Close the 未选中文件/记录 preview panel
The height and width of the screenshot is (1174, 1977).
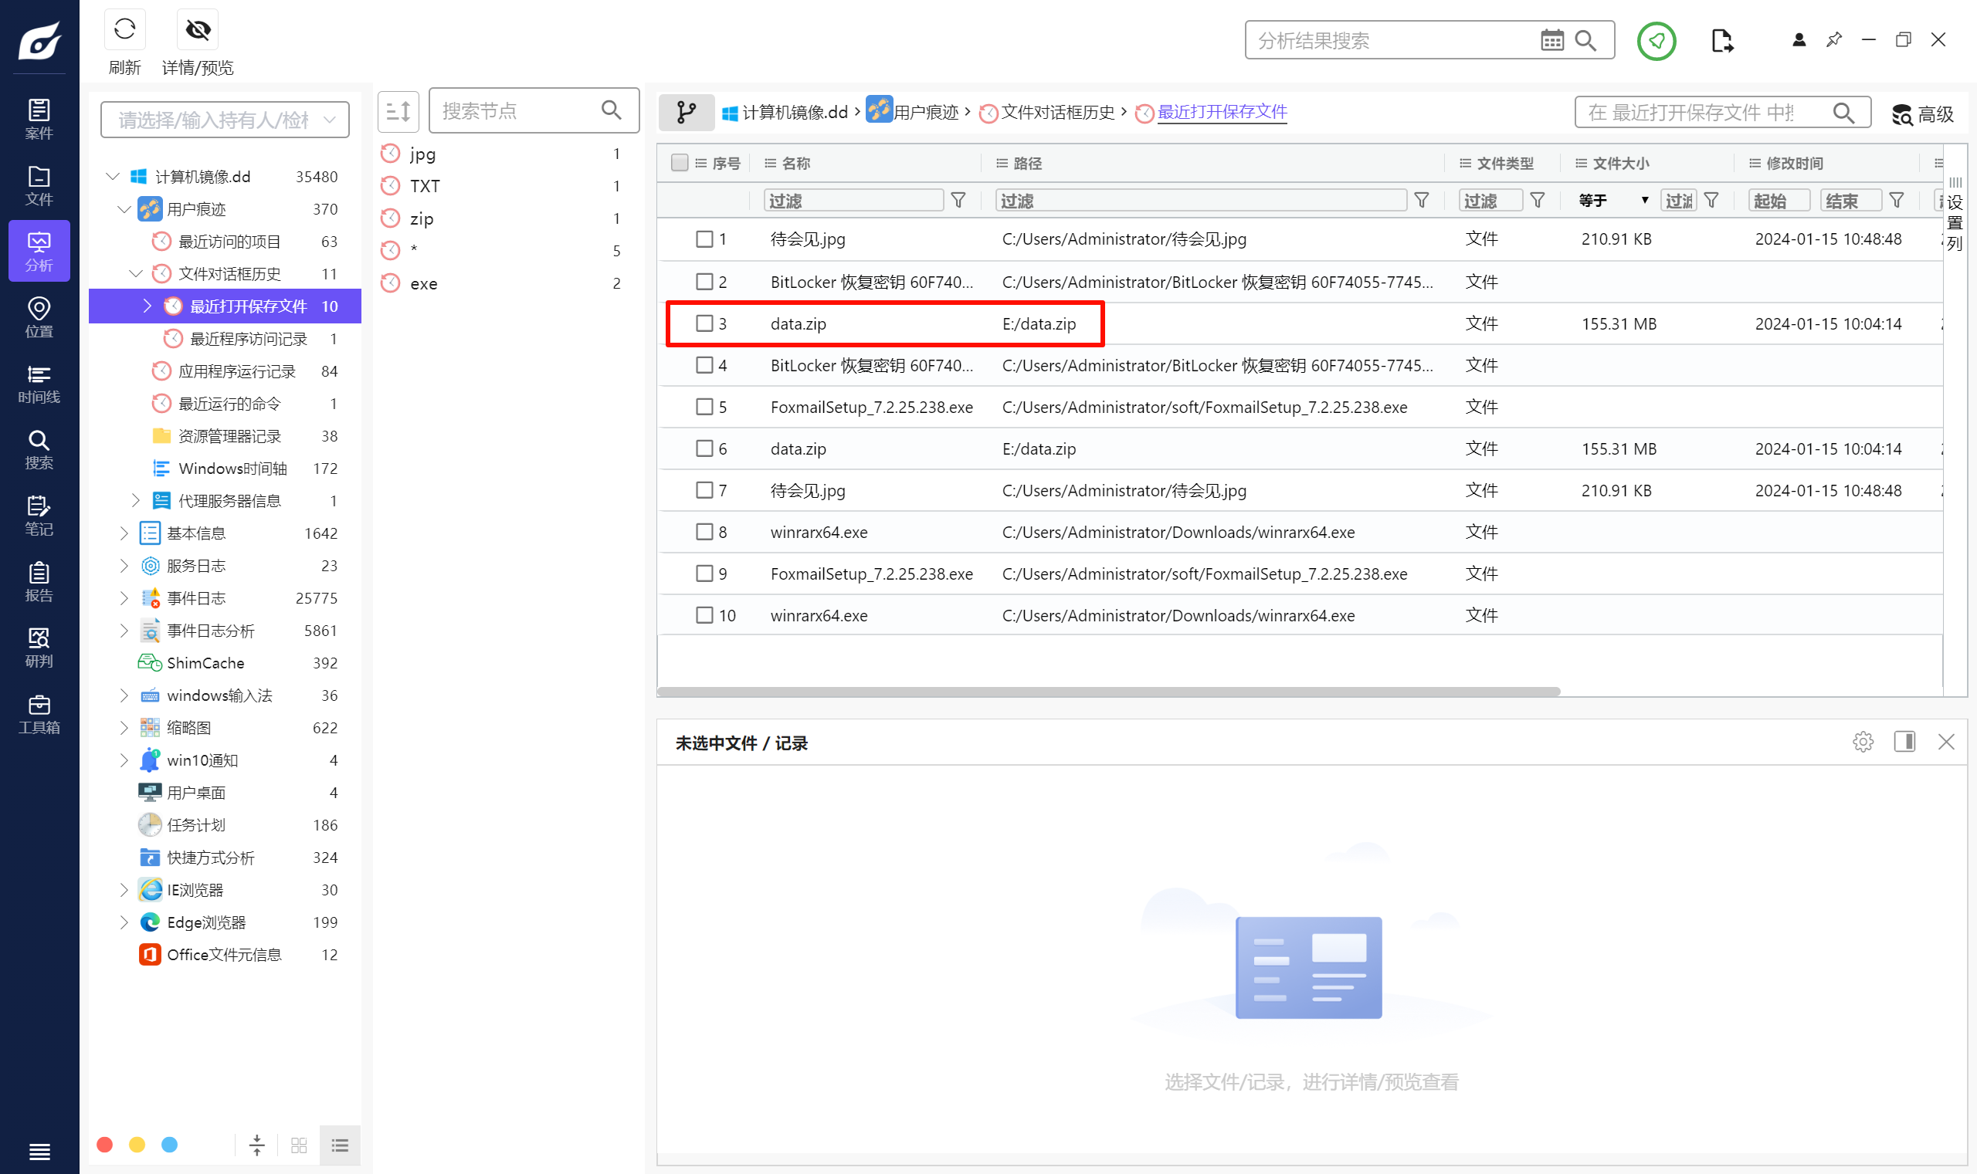click(1946, 742)
